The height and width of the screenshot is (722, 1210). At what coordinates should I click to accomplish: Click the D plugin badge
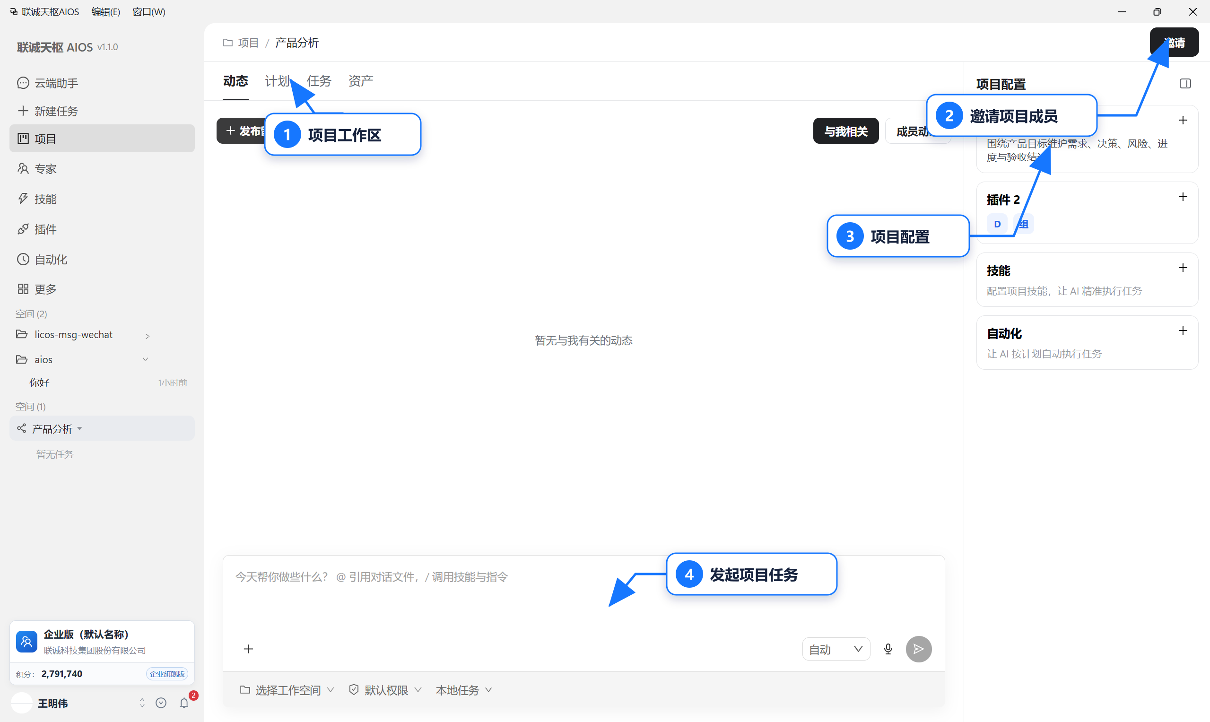997,224
